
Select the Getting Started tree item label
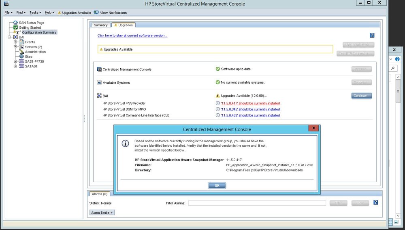pos(30,27)
